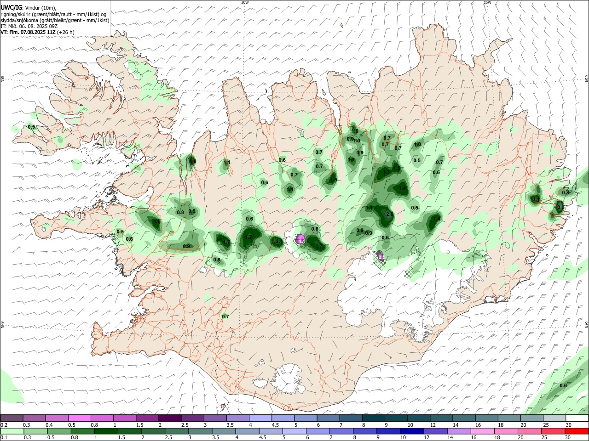
Task: Click the 'slydda/snjókoma' legend description line
Action: [55, 20]
